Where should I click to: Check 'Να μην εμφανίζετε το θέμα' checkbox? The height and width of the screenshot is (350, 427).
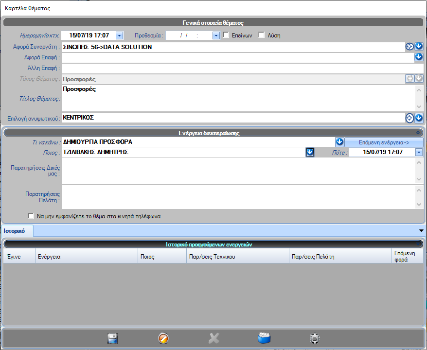click(x=31, y=216)
